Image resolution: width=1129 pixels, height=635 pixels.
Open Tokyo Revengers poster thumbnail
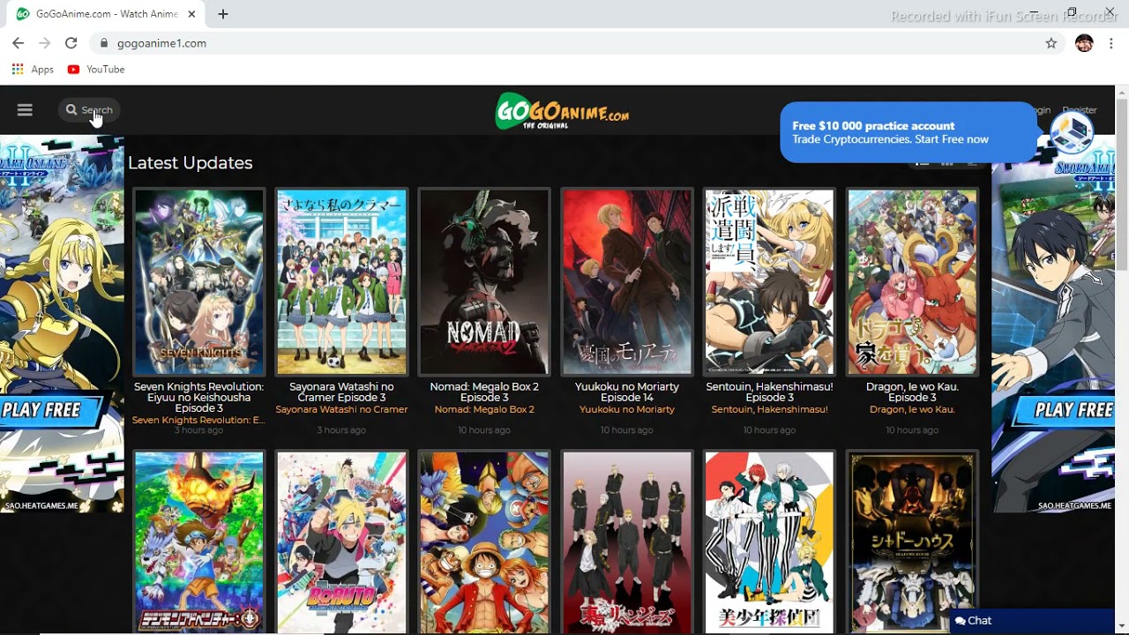(x=627, y=542)
